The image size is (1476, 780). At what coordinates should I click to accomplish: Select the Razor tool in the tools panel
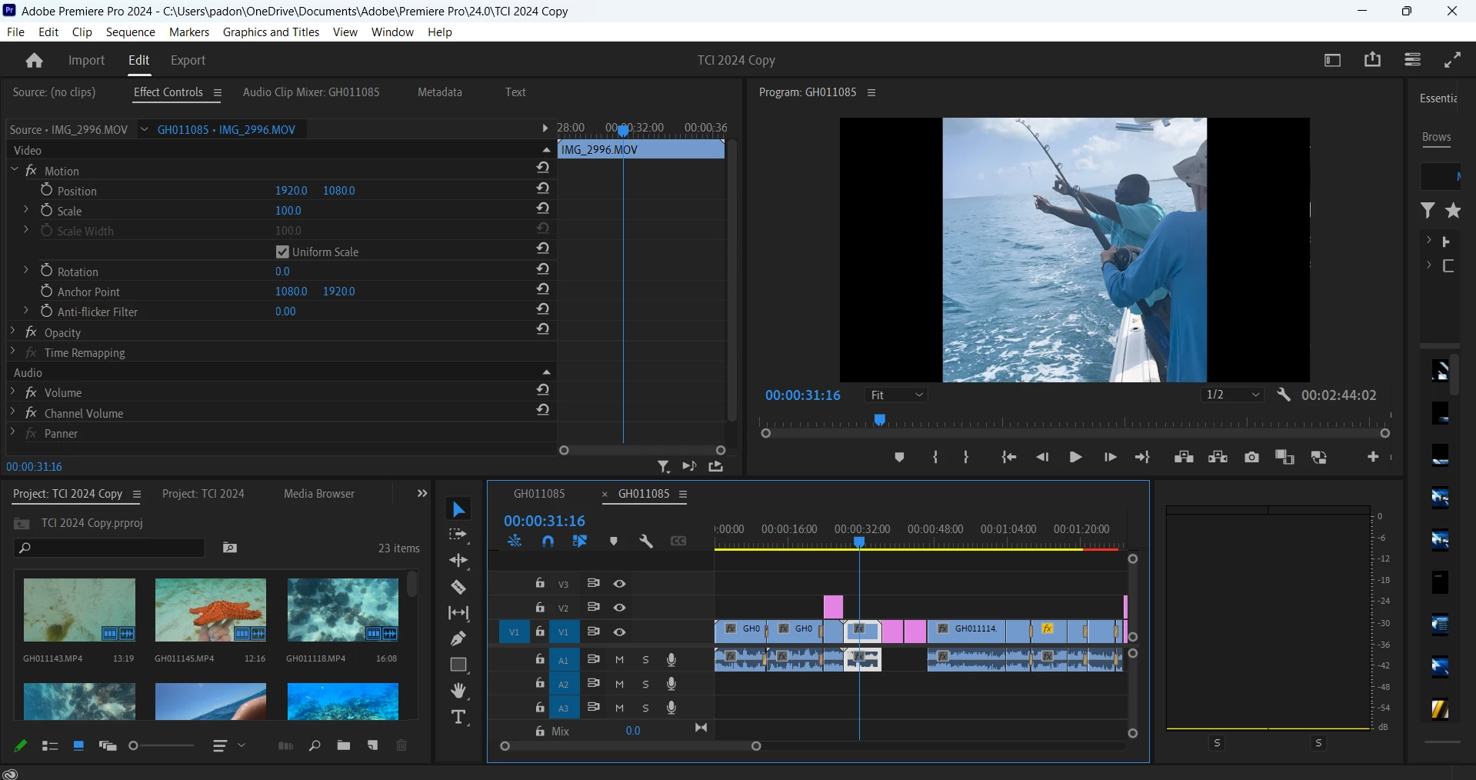458,588
